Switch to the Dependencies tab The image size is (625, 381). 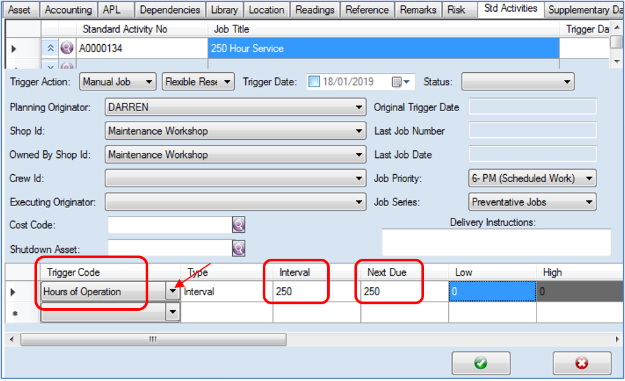(x=170, y=10)
